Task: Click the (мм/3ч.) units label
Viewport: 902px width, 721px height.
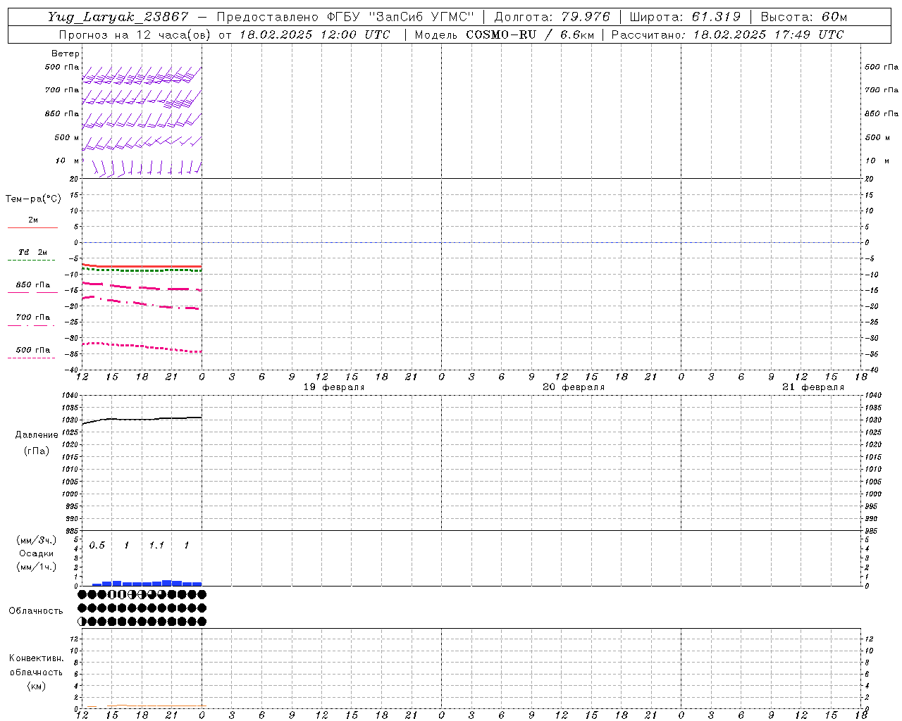Action: point(37,540)
